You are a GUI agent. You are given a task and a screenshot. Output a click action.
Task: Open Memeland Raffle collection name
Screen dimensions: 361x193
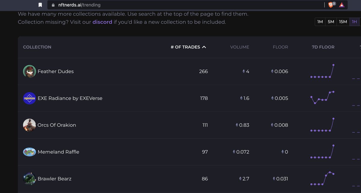58,152
